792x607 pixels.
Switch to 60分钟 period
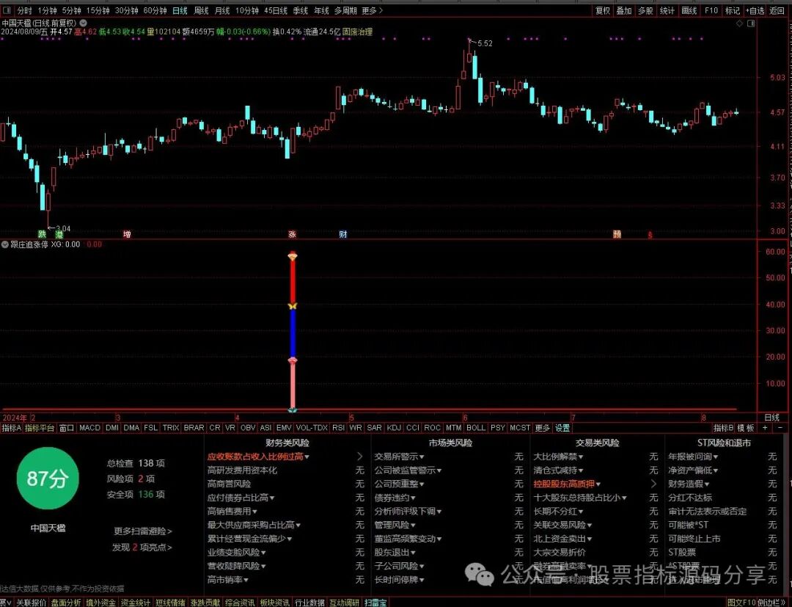point(155,10)
